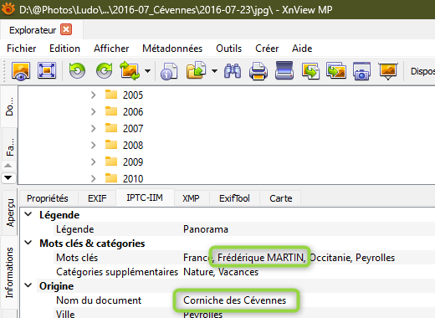The height and width of the screenshot is (318, 435).
Task: Collapse the Origine section
Action: pyautogui.click(x=28, y=285)
